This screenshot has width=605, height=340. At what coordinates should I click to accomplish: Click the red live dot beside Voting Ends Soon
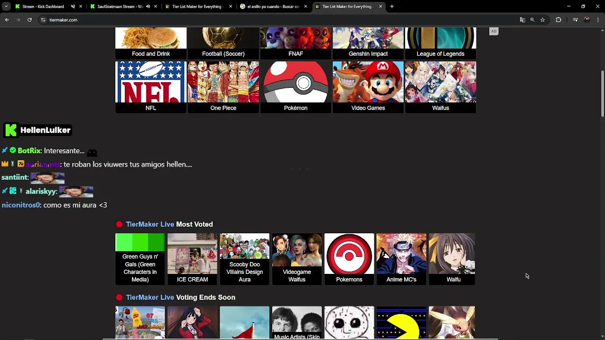click(119, 297)
